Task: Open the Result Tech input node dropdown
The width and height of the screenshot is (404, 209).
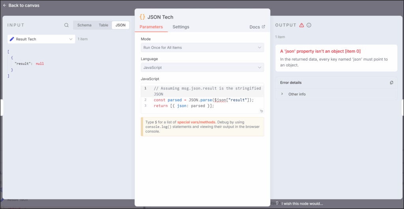Action: (x=41, y=39)
